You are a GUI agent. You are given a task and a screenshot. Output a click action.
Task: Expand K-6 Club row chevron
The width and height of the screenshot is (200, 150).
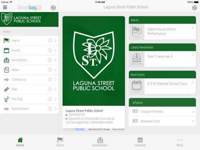(56, 99)
